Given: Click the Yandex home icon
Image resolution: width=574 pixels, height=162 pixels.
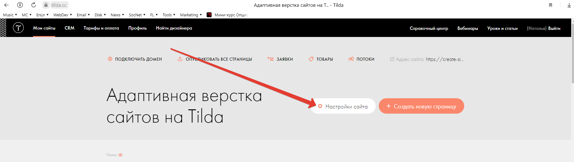Looking at the screenshot, I should (20, 5).
